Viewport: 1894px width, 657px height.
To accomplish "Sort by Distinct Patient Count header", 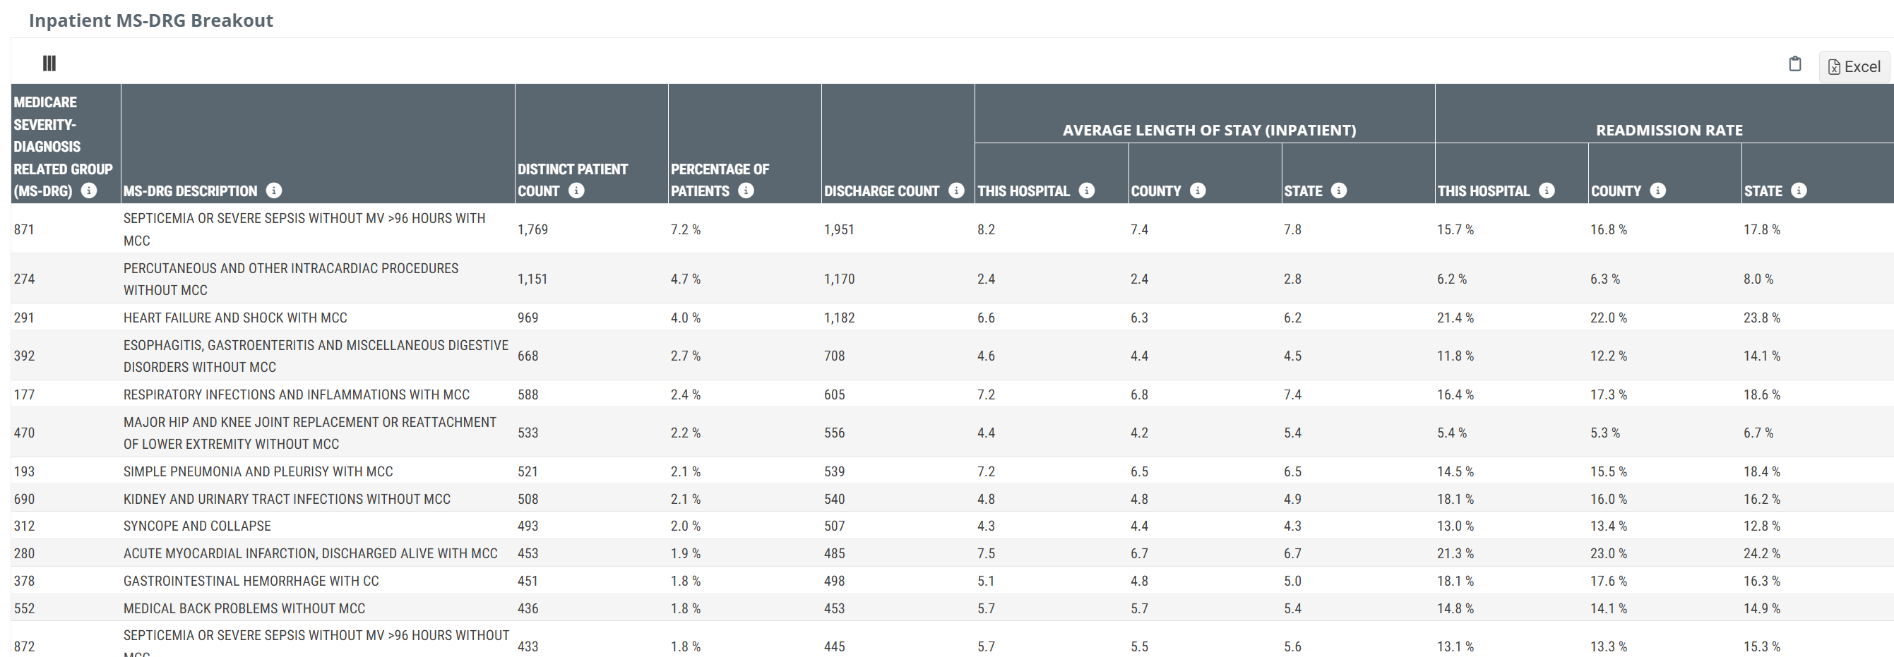I will [572, 170].
